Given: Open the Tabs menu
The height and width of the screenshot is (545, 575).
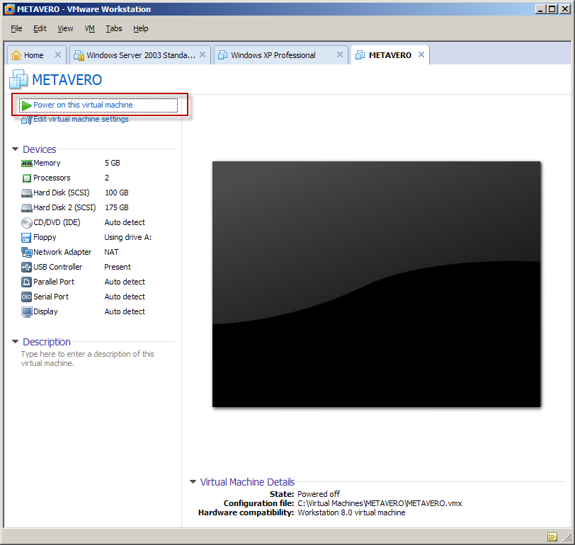Looking at the screenshot, I should tap(114, 28).
